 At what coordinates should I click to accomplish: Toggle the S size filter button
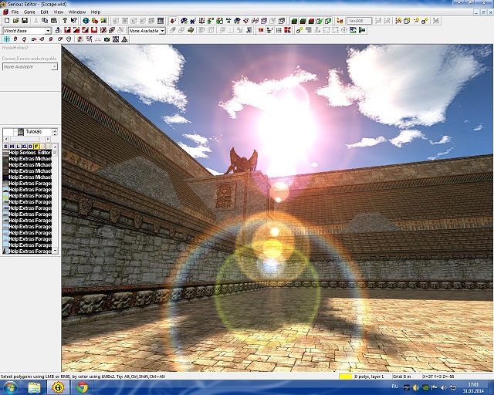coord(5,147)
